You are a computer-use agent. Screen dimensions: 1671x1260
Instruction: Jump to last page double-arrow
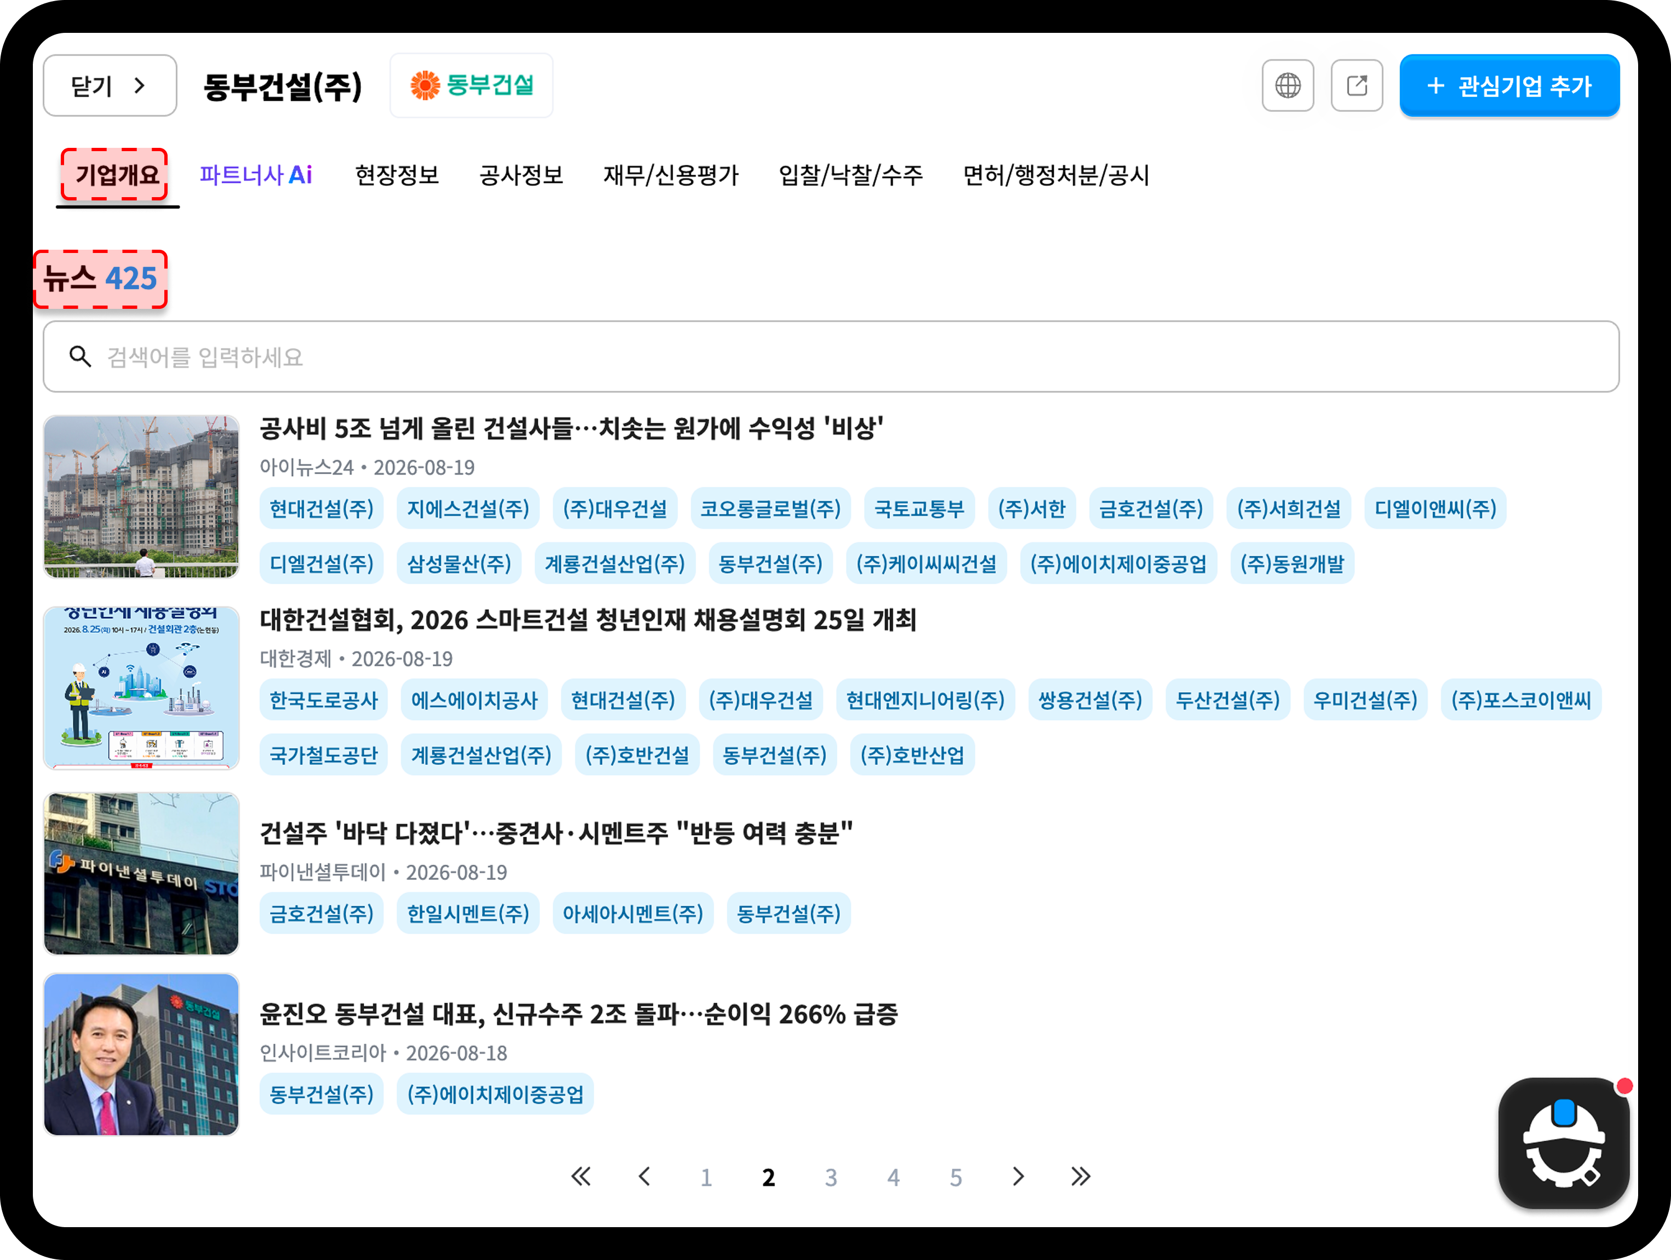click(1080, 1176)
